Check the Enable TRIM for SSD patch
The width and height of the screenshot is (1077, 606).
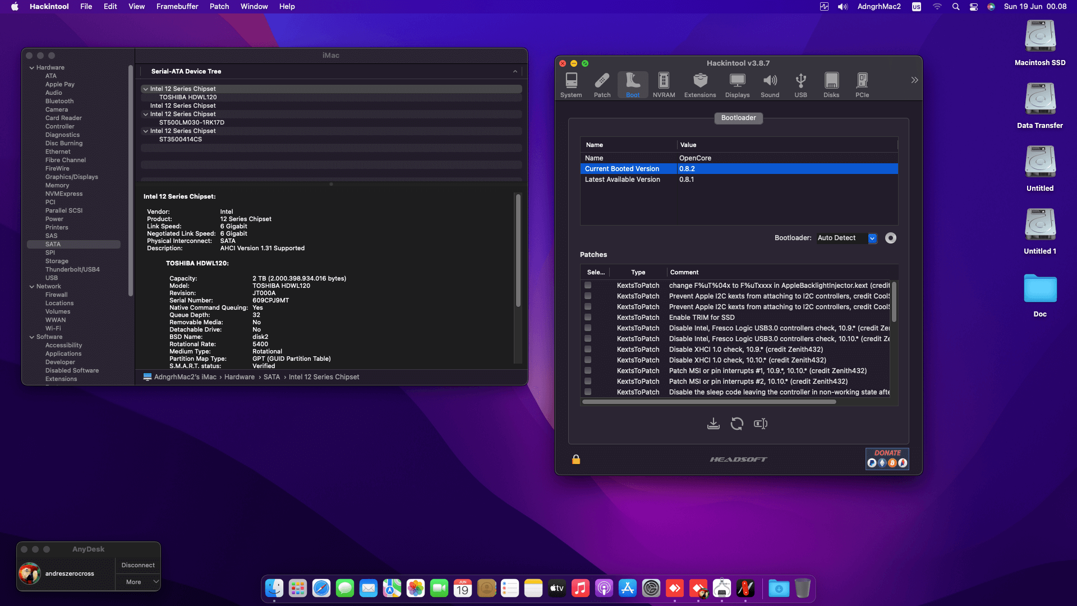588,317
